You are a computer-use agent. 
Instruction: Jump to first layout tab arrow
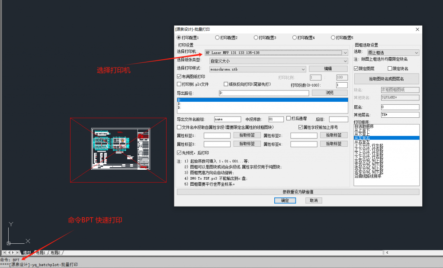4,252
